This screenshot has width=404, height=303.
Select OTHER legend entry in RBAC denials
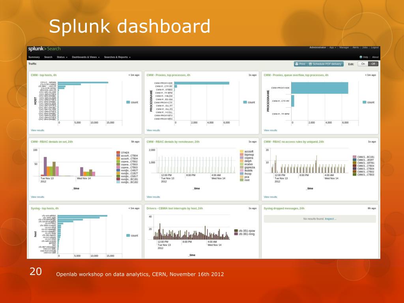click(x=123, y=153)
